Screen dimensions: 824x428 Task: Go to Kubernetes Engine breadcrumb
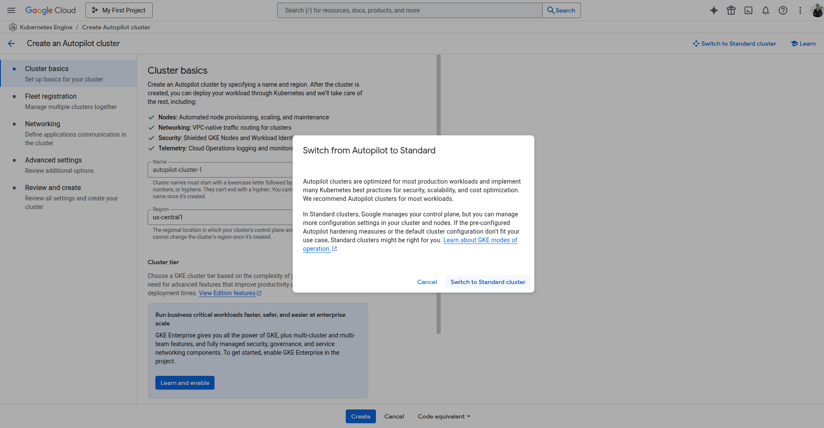coord(46,27)
